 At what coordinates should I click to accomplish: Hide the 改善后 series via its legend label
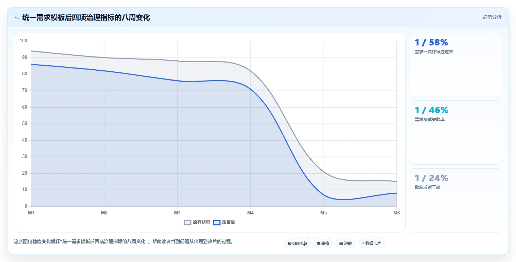click(x=228, y=223)
